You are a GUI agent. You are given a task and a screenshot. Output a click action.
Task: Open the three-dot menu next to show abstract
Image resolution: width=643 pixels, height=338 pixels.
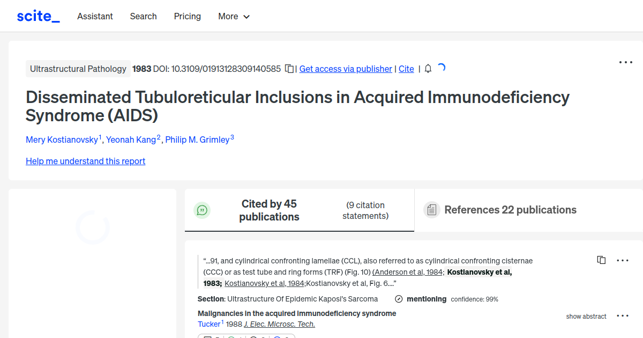(622, 316)
